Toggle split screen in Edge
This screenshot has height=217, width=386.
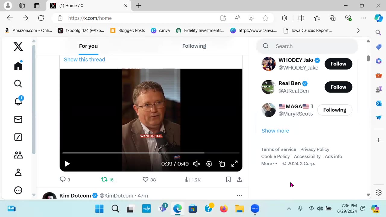(x=301, y=18)
